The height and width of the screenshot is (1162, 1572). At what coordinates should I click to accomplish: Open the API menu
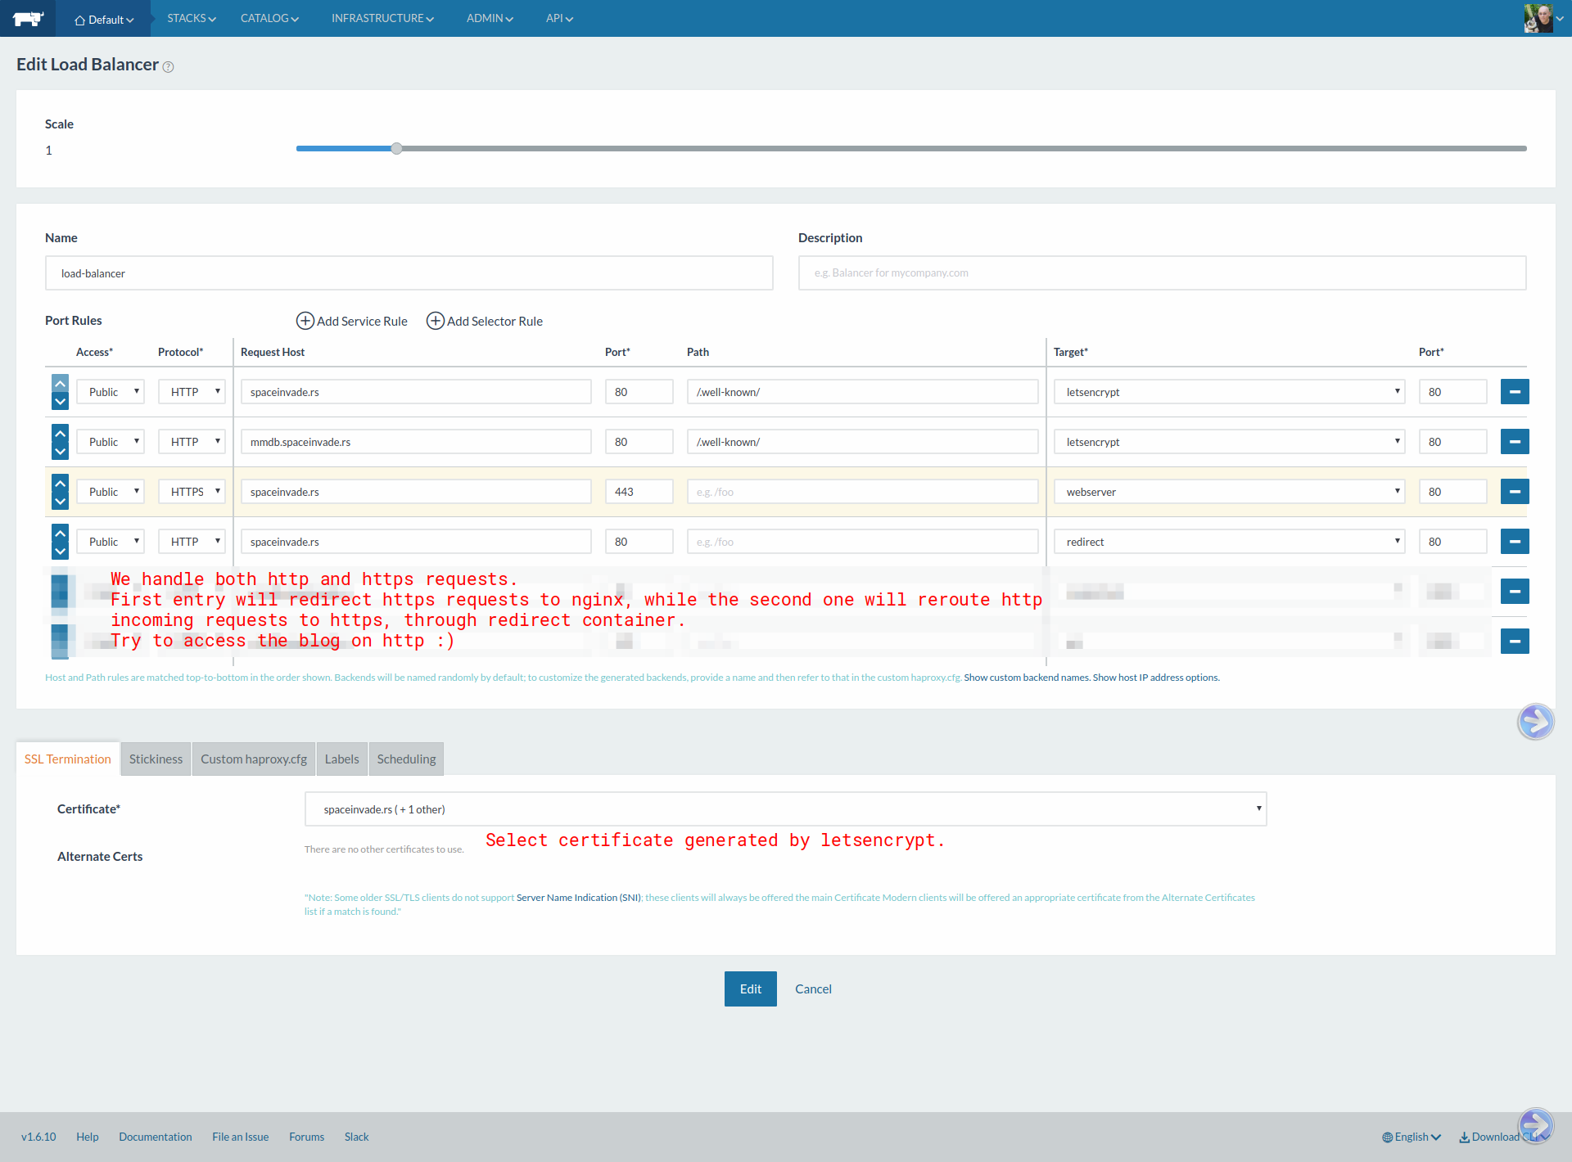559,18
